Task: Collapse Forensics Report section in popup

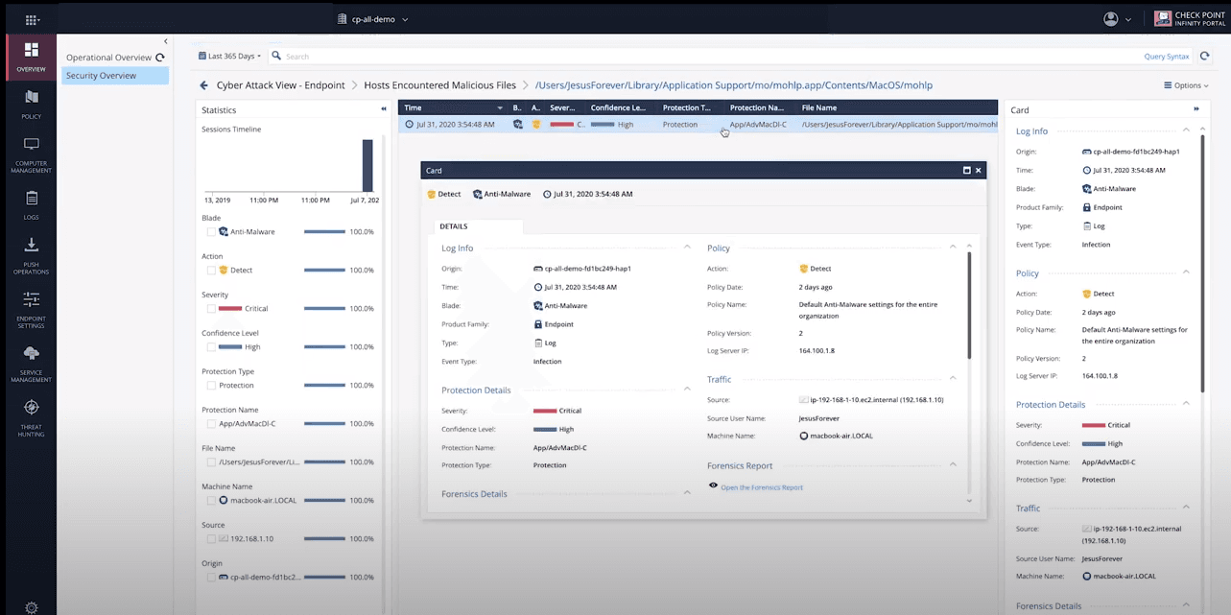Action: coord(953,465)
